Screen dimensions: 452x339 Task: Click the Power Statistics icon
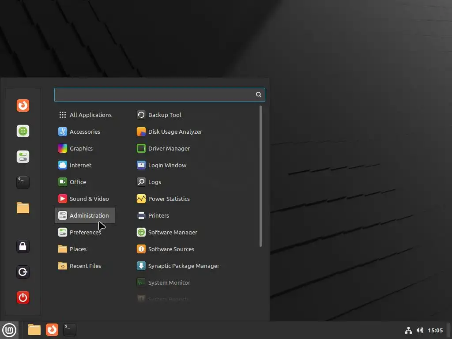pos(141,199)
